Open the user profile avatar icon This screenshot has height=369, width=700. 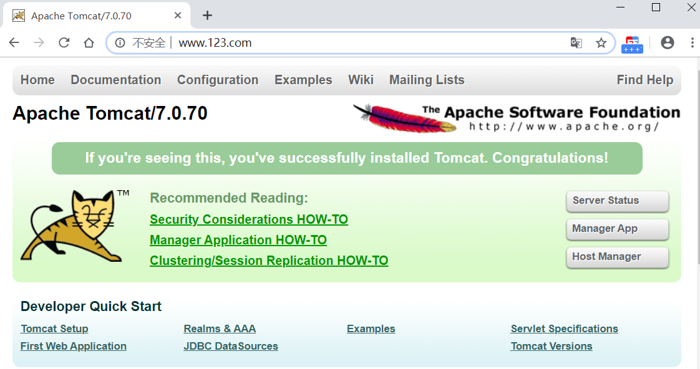[668, 42]
